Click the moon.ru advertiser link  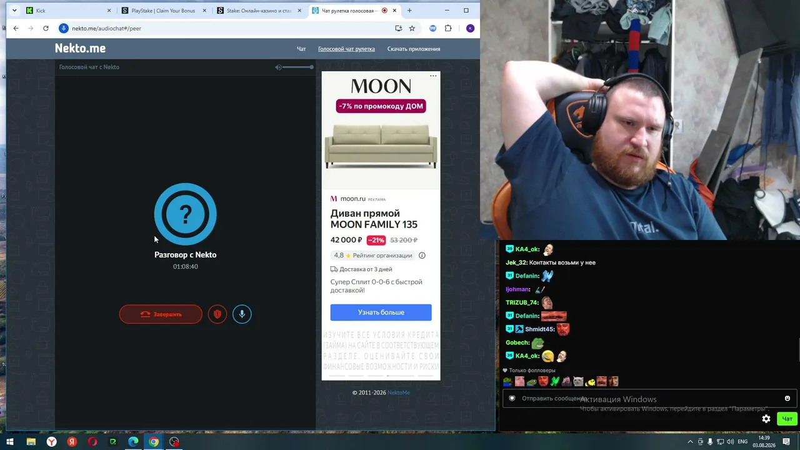tap(352, 199)
